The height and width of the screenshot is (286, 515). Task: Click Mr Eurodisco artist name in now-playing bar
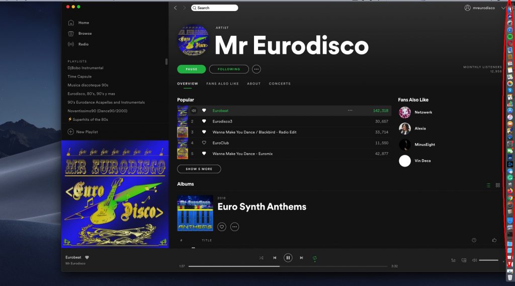75,264
